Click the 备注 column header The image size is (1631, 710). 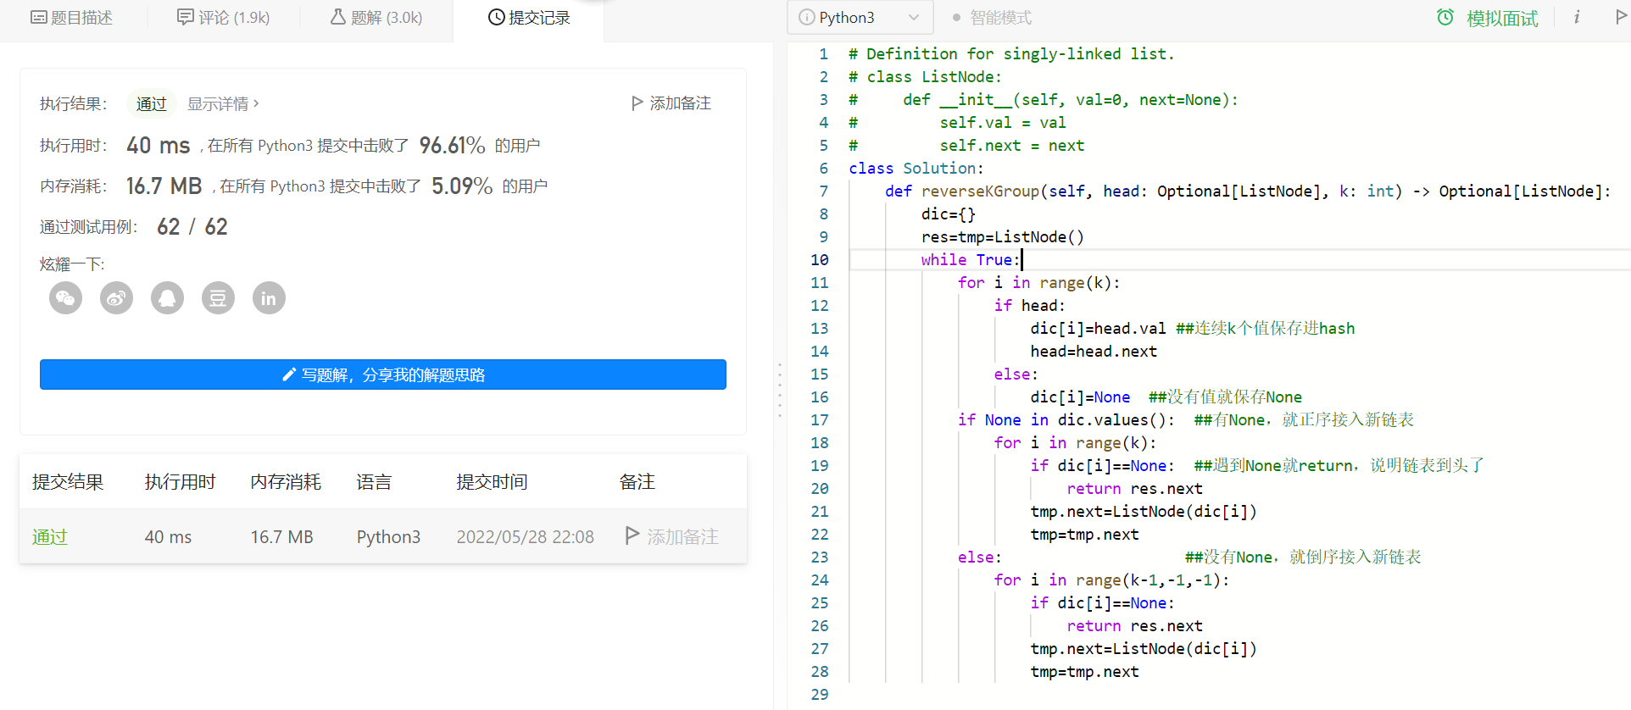[637, 482]
